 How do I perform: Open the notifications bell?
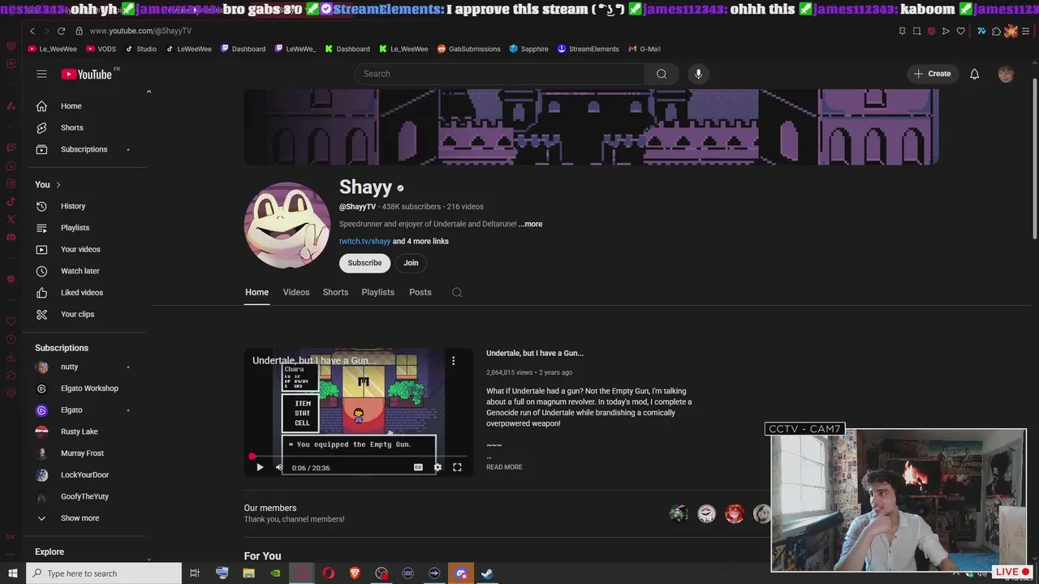coord(974,74)
